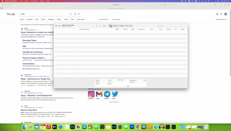Image resolution: width=231 pixels, height=131 pixels.
Task: Open Lightroom Classic from the Dock
Action: tap(114, 127)
